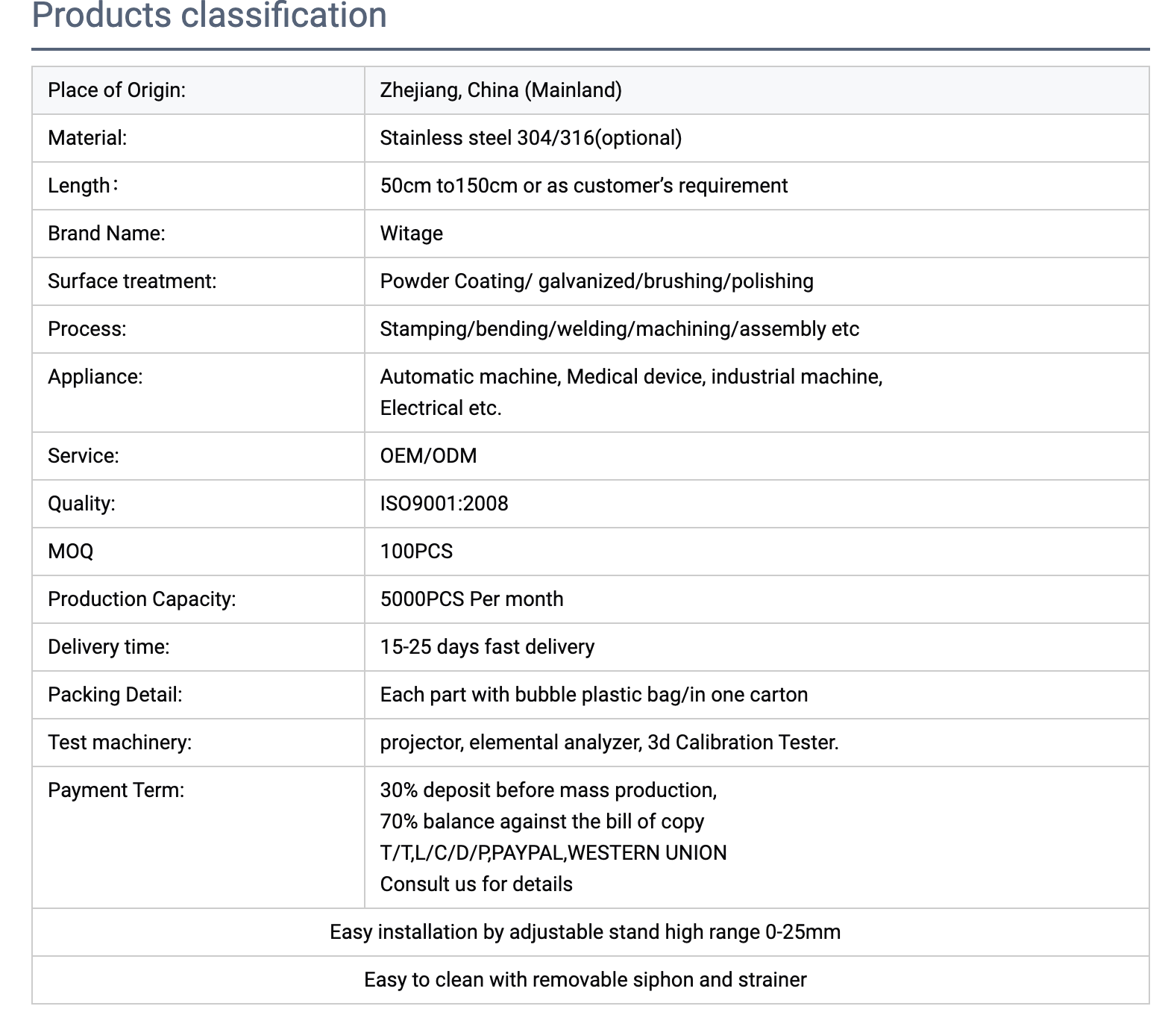This screenshot has width=1168, height=1012.
Task: Click the 'Delivery time:' label
Action: click(109, 647)
